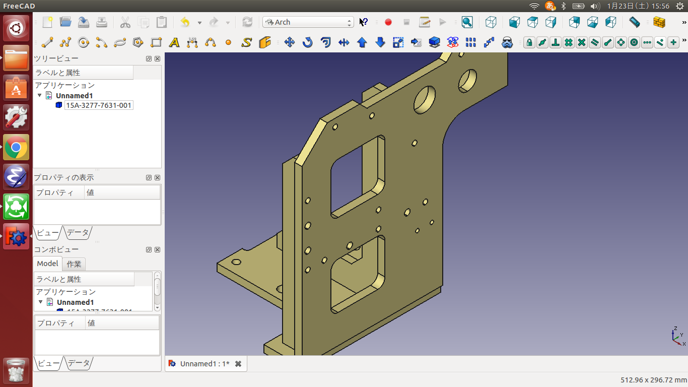Screen dimensions: 688x387
Task: Open the measure distance ruler tool
Action: [x=634, y=22]
